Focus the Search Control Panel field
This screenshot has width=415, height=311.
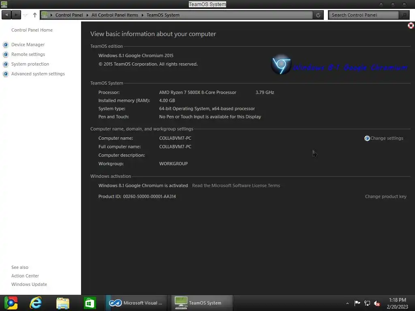364,15
